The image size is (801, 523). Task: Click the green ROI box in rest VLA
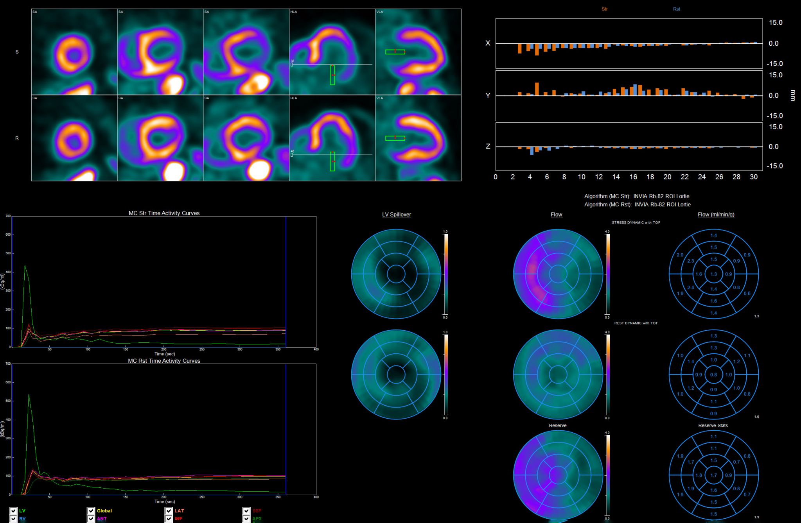[395, 138]
